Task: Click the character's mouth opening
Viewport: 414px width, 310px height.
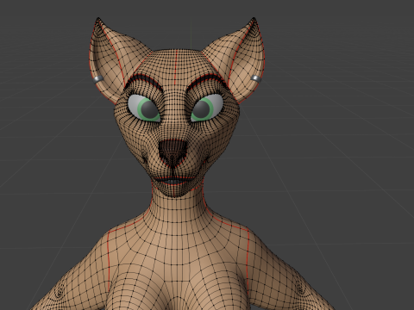Action: click(x=172, y=181)
